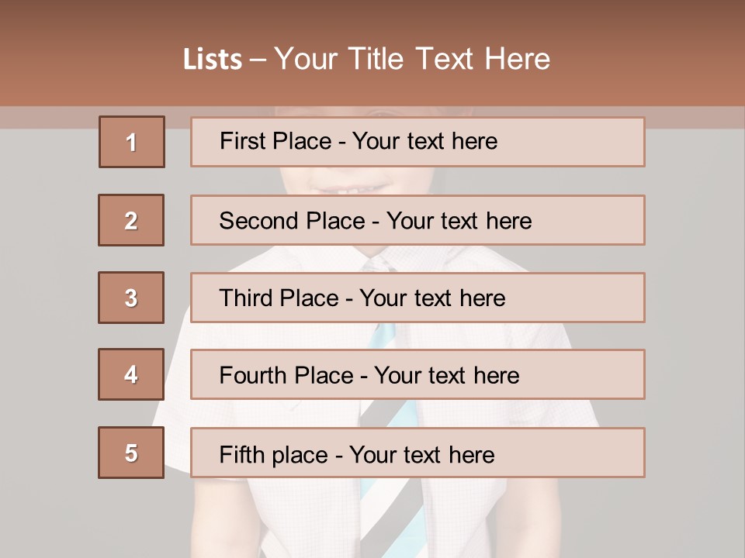
Task: Click the number 1 box
Action: (x=132, y=142)
